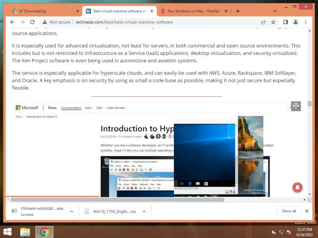This screenshot has width=318, height=238.
Task: Expand the image with the enlarge icon
Action: tap(296, 106)
